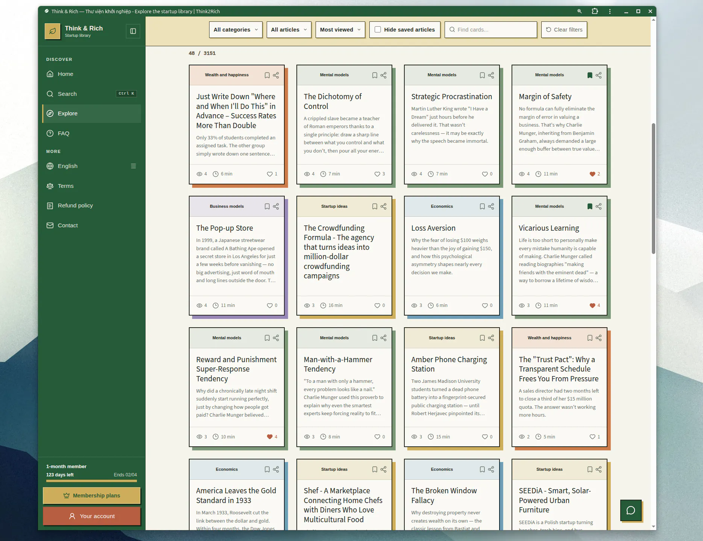Open the All categories dropdown

click(x=235, y=30)
